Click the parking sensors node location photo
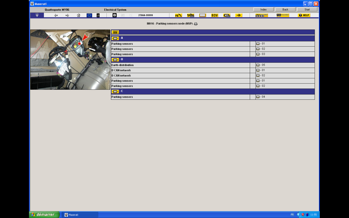This screenshot has height=218, width=349. coord(70,59)
